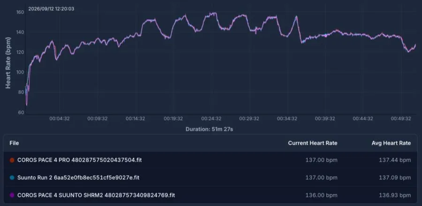Click the 00:09:32 time axis label
The image size is (422, 206).
pos(98,118)
